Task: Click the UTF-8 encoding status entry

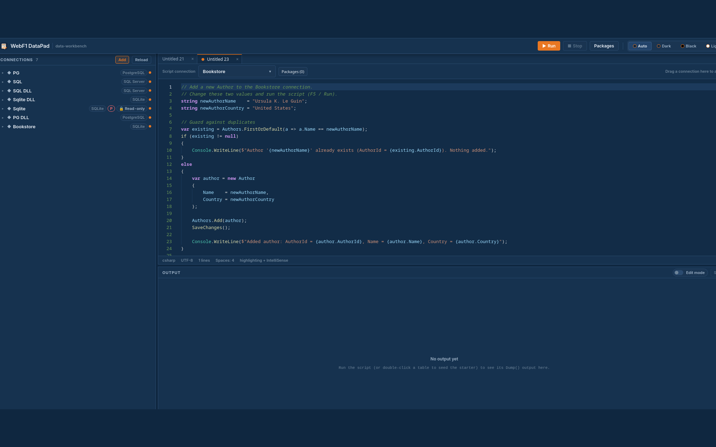Action: point(187,260)
